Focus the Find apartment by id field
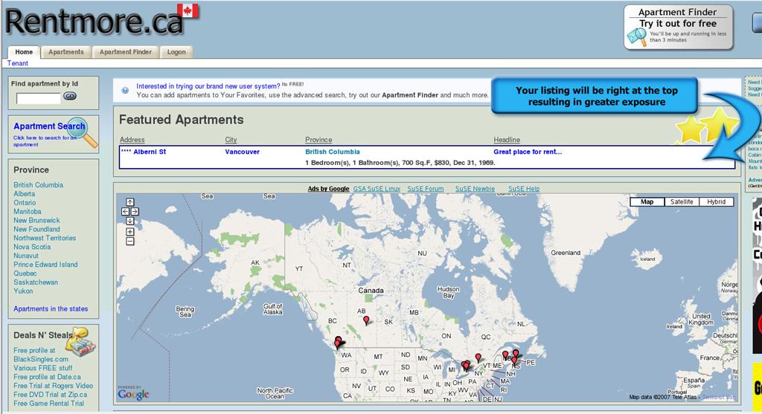This screenshot has height=414, width=762. click(x=39, y=99)
